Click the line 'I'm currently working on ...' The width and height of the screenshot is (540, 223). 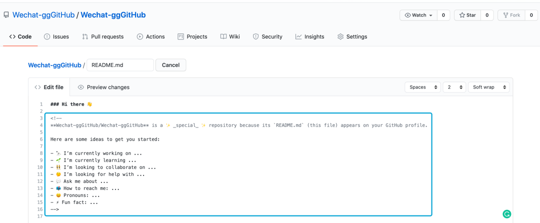96,153
